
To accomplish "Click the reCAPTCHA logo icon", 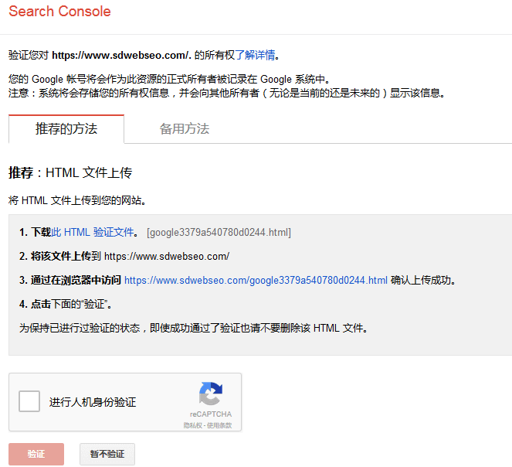I will point(211,394).
